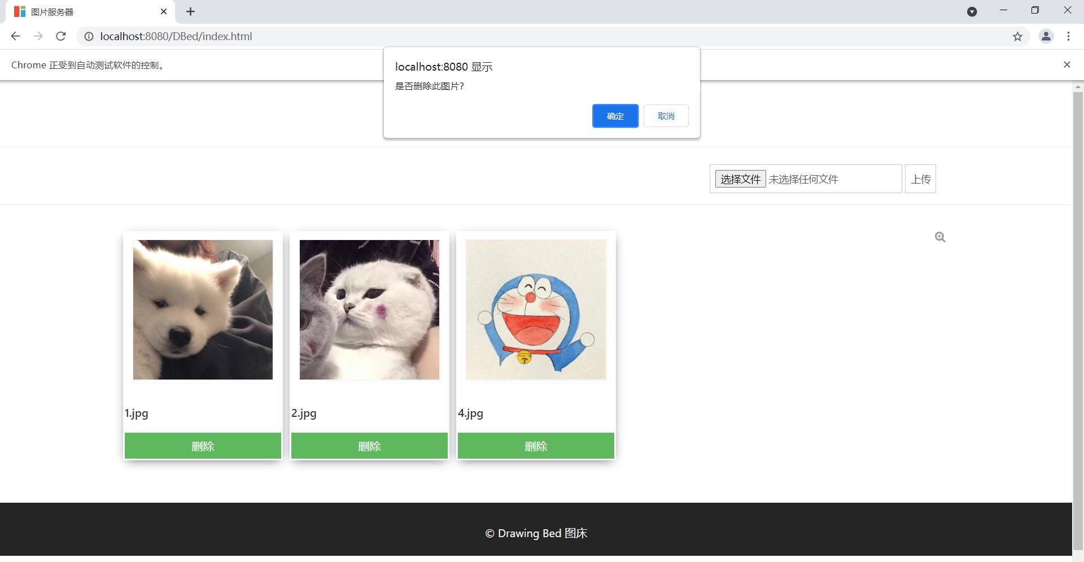Click the browser forward arrow
Viewport: 1084px width, 562px height.
point(38,36)
